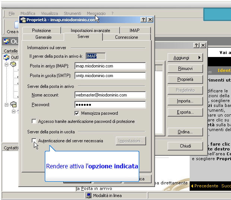Click the local folders icon in tree
Viewport: 231px width, 200px height.
[x=13, y=64]
